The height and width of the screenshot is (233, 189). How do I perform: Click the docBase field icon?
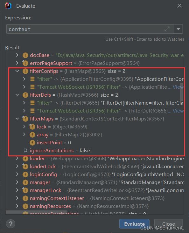[25, 55]
